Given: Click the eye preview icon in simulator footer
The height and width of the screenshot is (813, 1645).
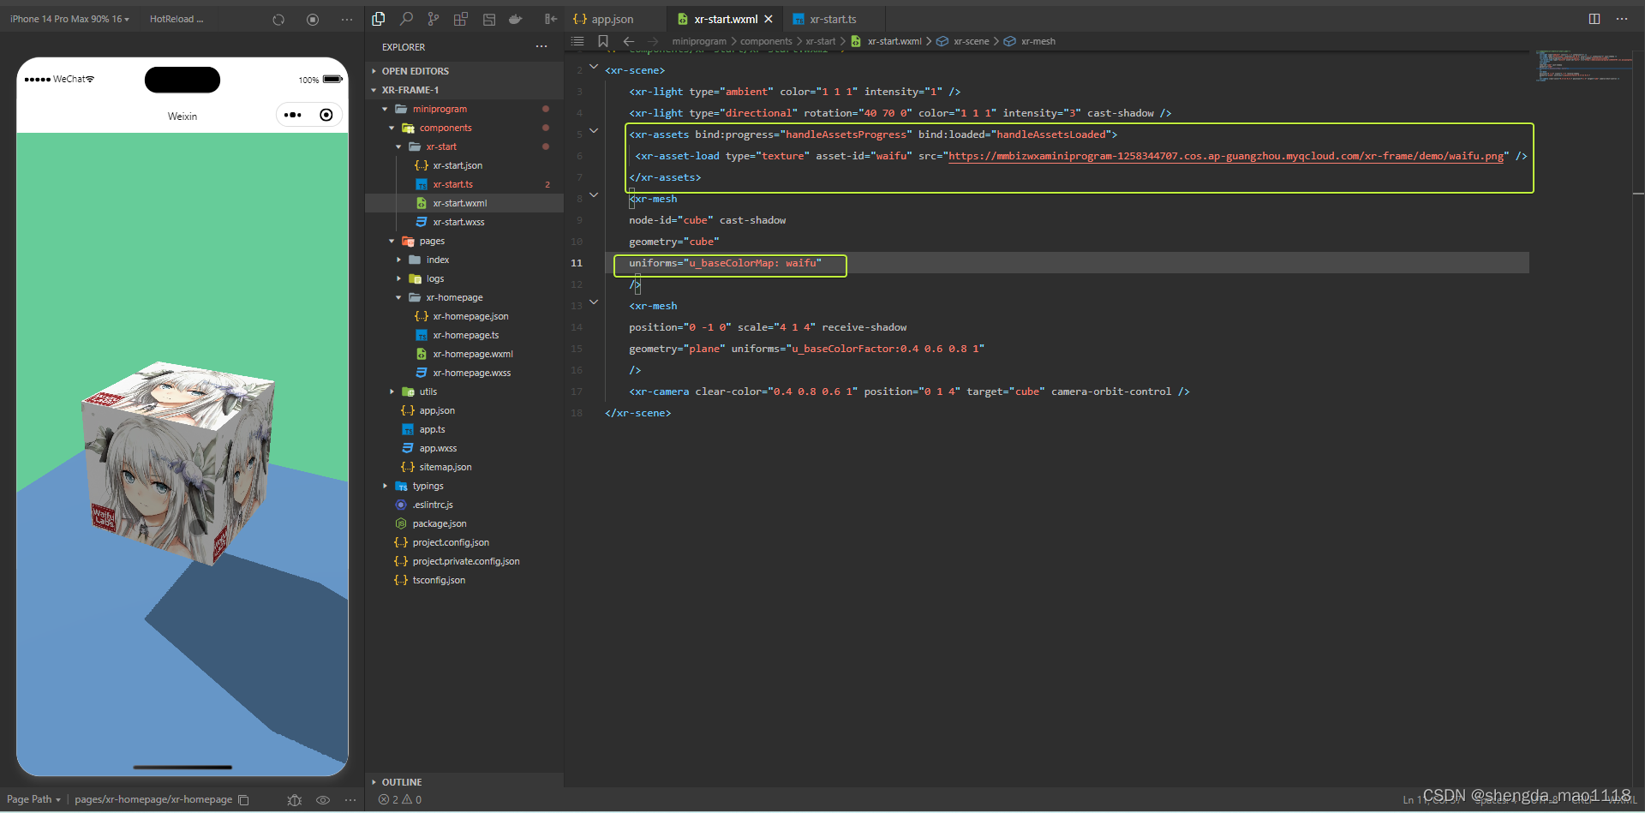Looking at the screenshot, I should (323, 800).
